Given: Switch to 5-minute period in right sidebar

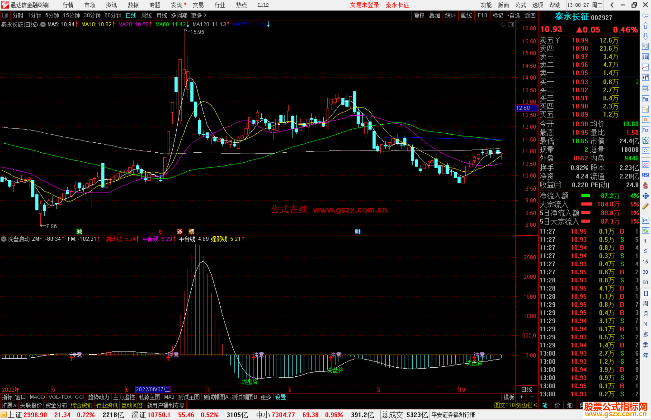Looking at the screenshot, I should click(x=645, y=251).
